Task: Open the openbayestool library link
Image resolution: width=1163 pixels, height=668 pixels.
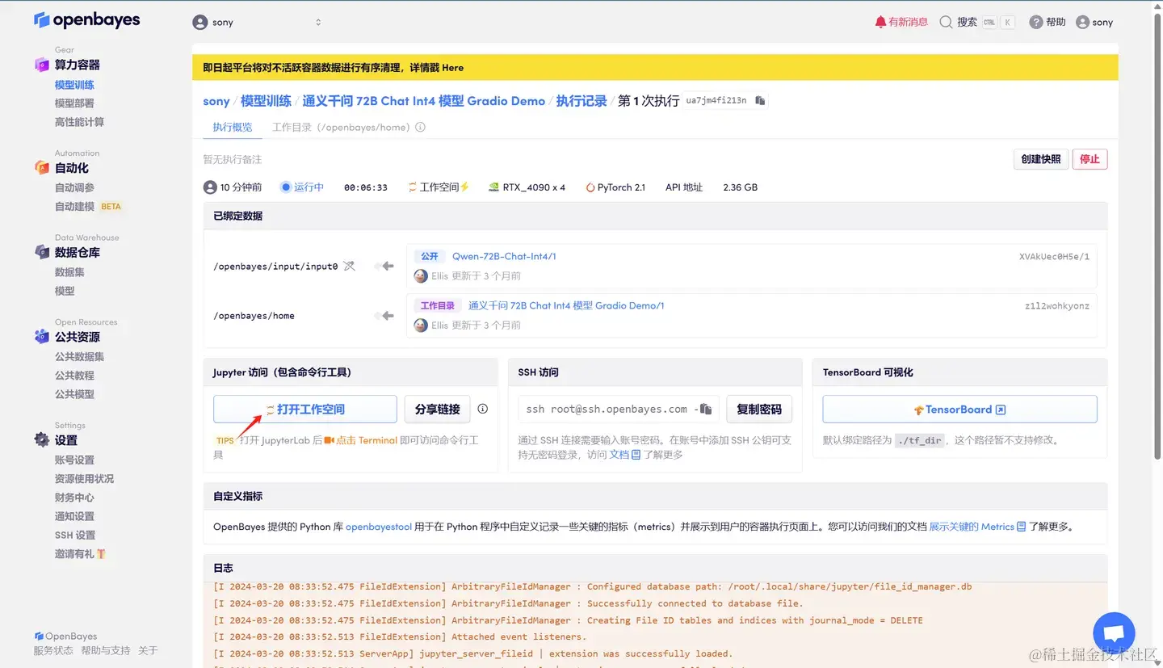Action: [x=379, y=527]
